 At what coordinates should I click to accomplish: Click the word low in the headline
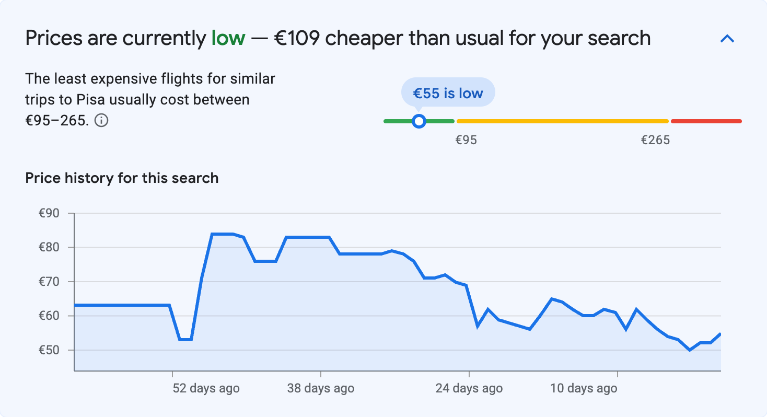[227, 38]
